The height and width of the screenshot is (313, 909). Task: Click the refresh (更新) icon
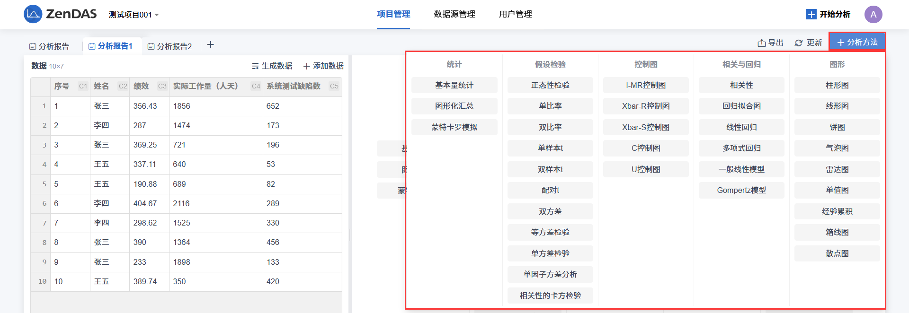(799, 43)
